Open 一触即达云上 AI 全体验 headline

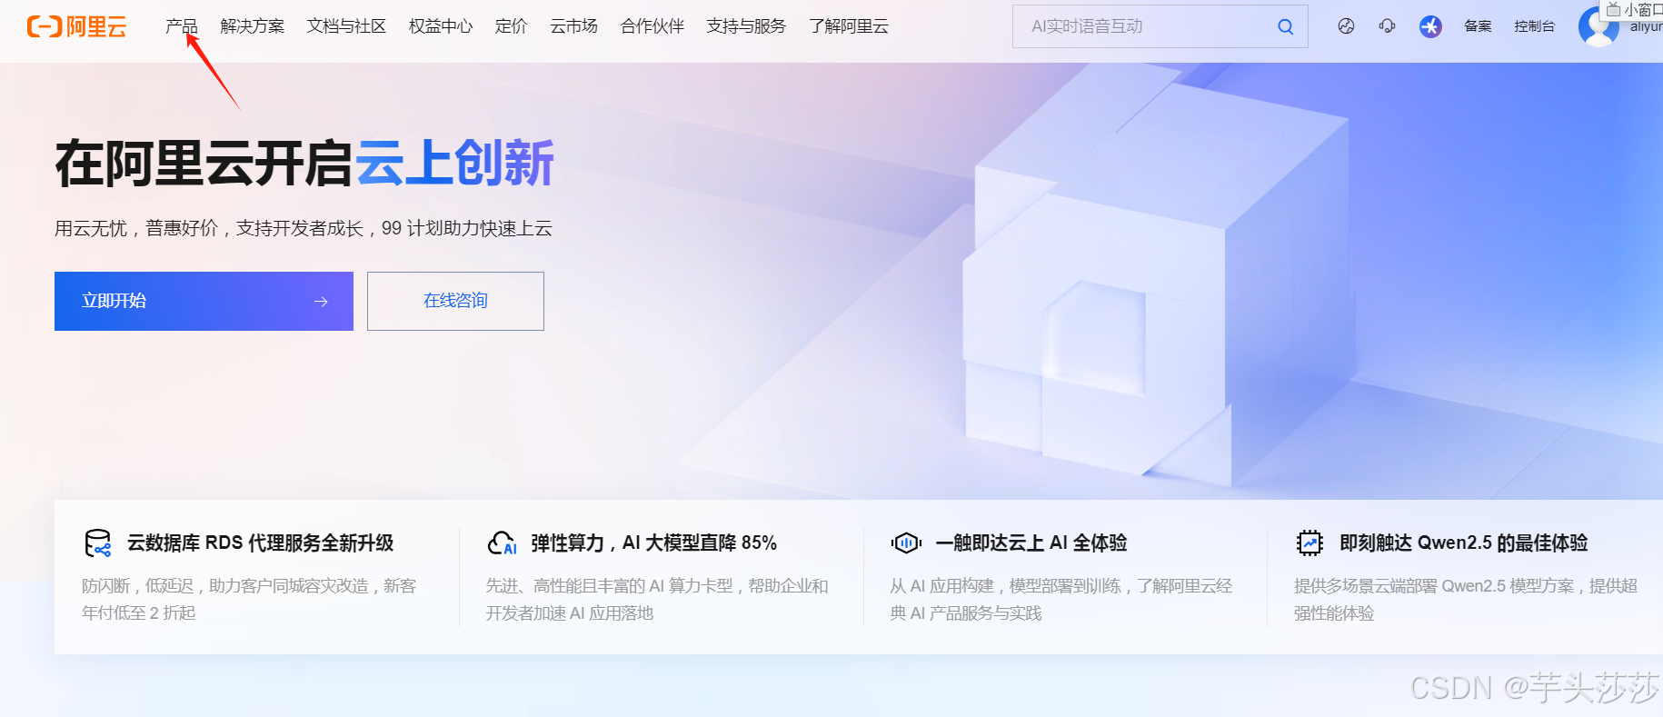click(x=1031, y=543)
